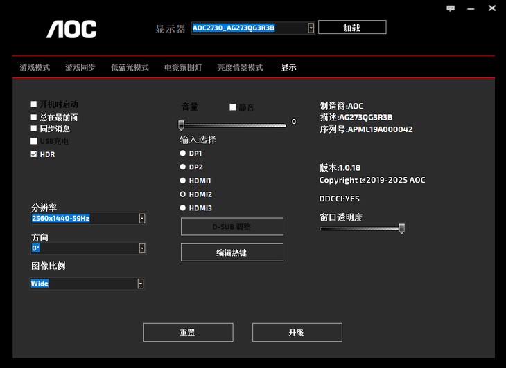This screenshot has height=368, width=506.
Task: Go to 亮度情景模式 tab
Action: point(240,67)
